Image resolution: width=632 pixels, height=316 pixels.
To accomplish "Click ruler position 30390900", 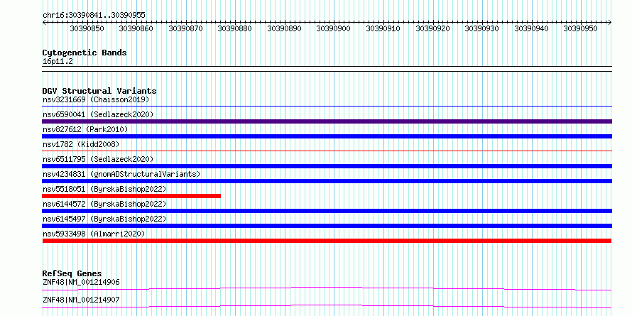I will point(334,28).
